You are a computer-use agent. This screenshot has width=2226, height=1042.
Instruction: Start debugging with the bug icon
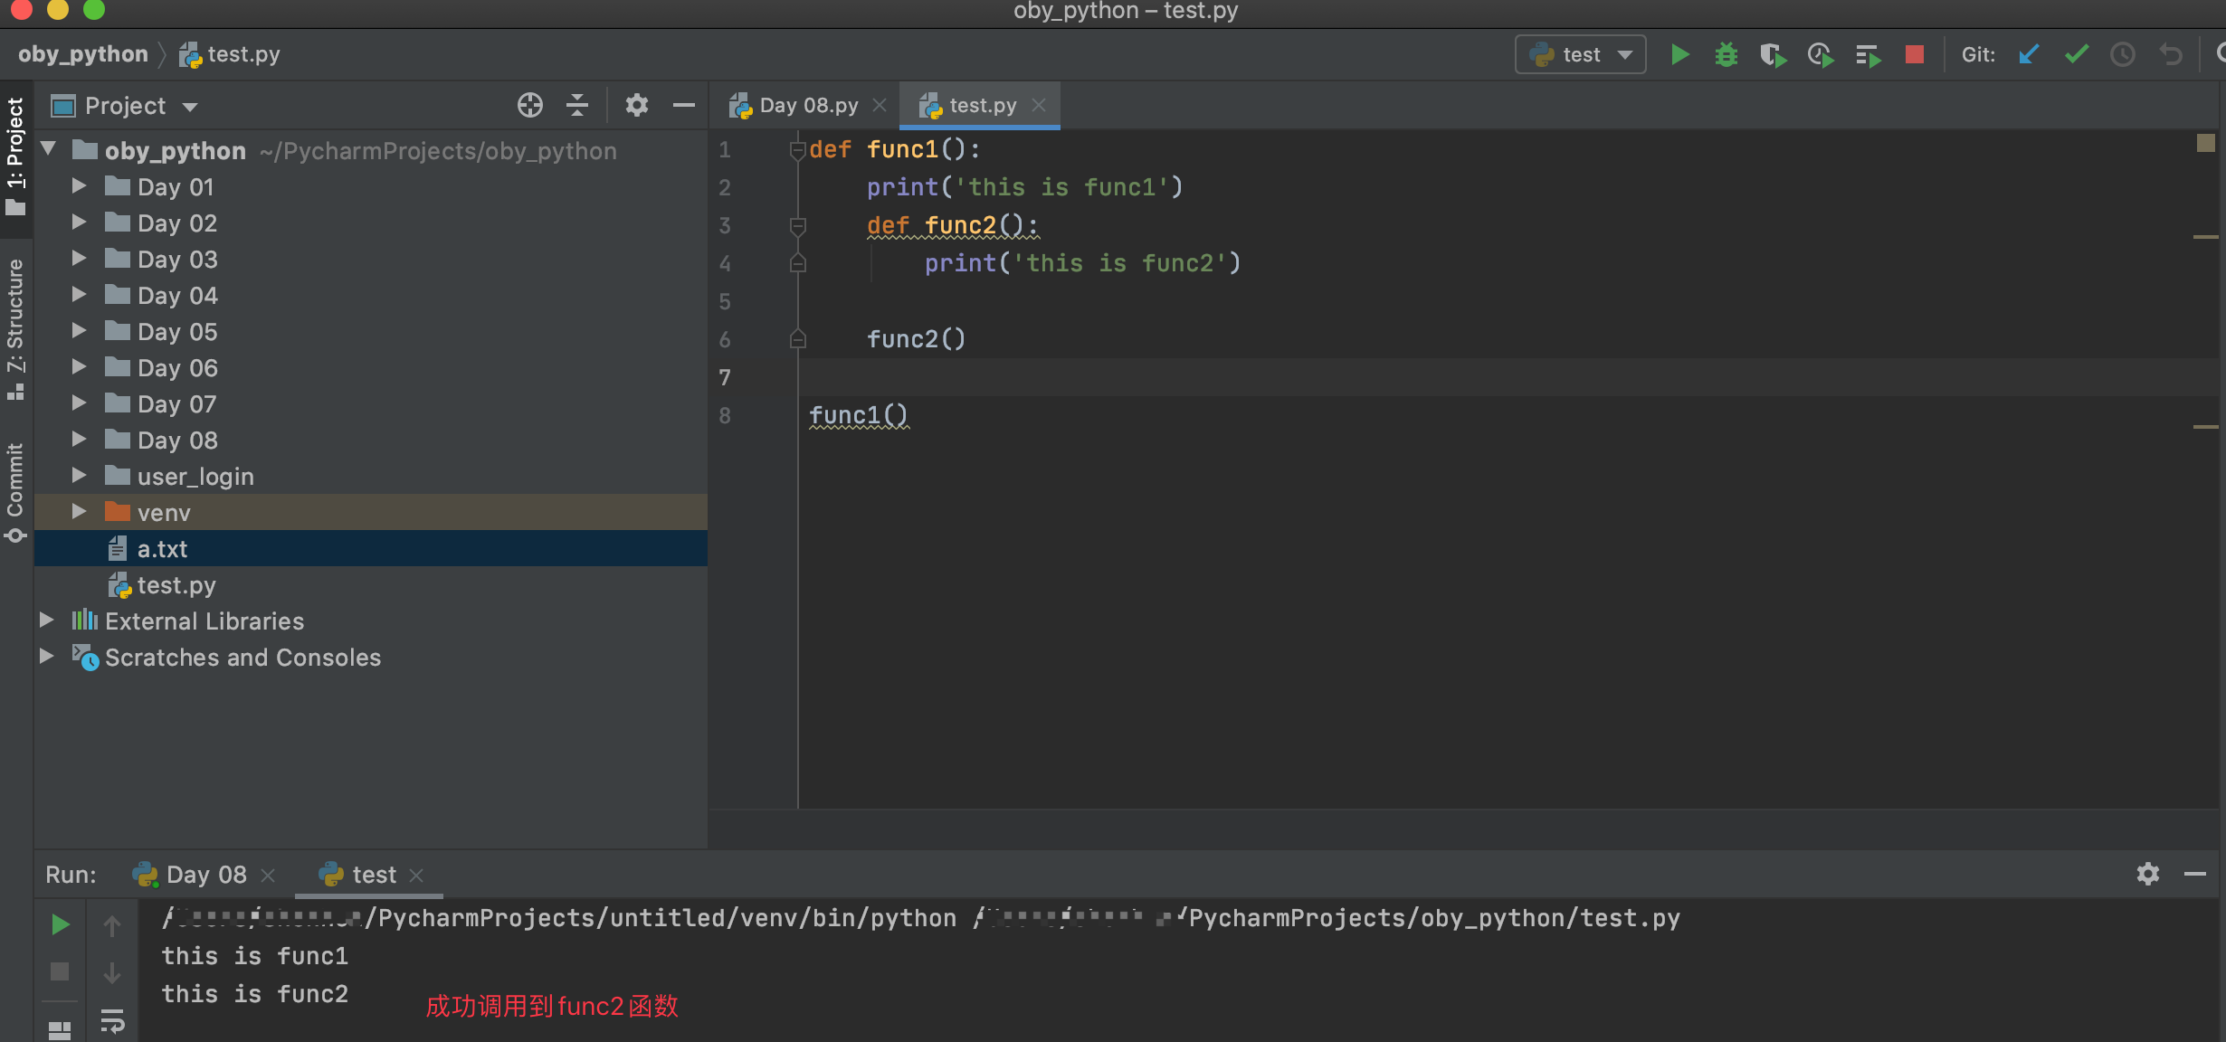(1727, 55)
